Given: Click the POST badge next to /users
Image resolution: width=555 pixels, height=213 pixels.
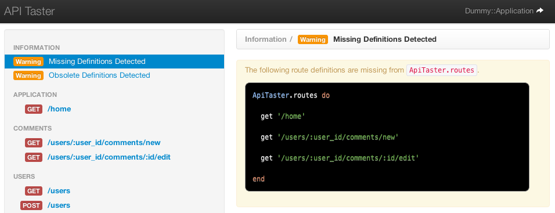Looking at the screenshot, I should (x=31, y=205).
